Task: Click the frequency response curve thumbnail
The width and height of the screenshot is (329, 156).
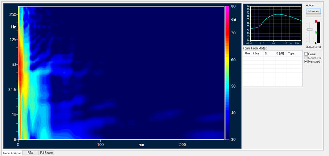Action: tap(273, 25)
